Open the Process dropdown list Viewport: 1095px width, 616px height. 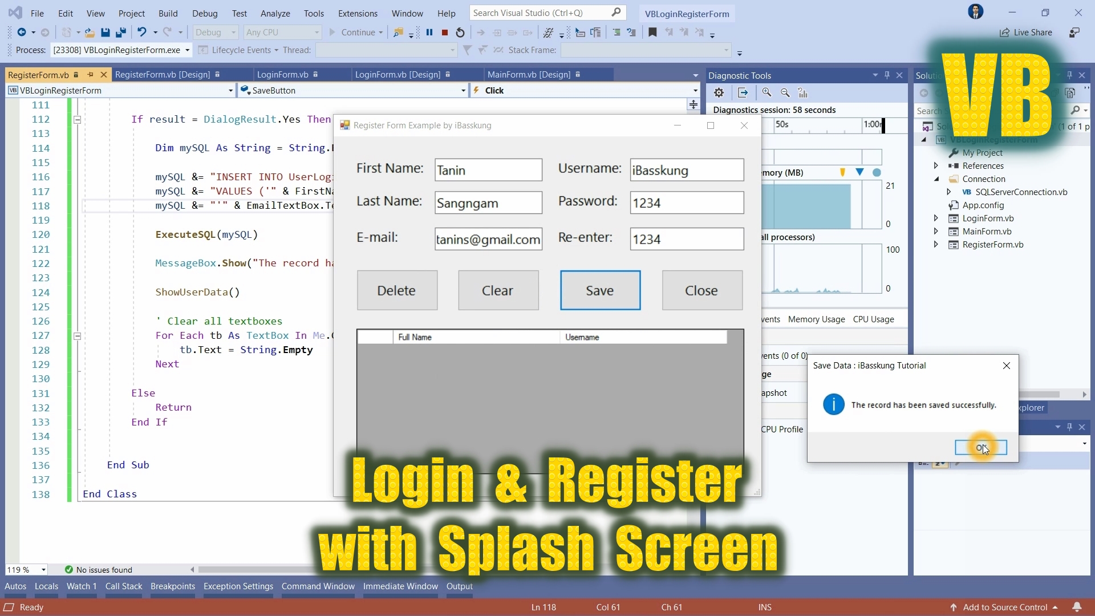187,50
